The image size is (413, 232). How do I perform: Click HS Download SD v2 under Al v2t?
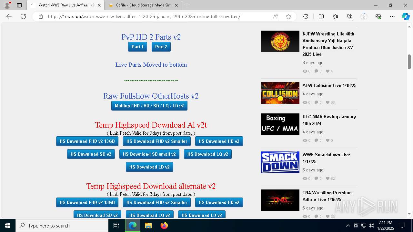91,154
